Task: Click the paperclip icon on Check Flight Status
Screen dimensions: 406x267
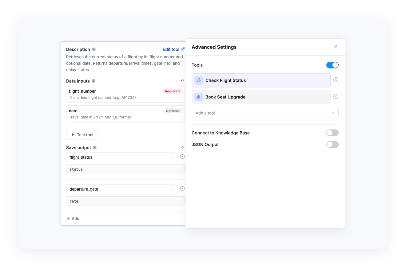Action: (x=198, y=80)
